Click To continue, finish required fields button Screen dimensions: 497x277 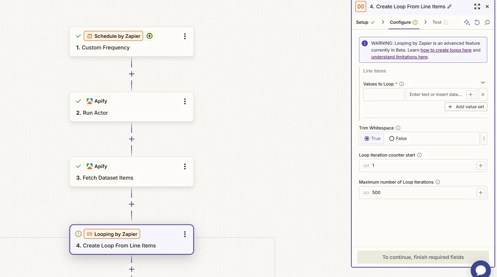pos(423,257)
